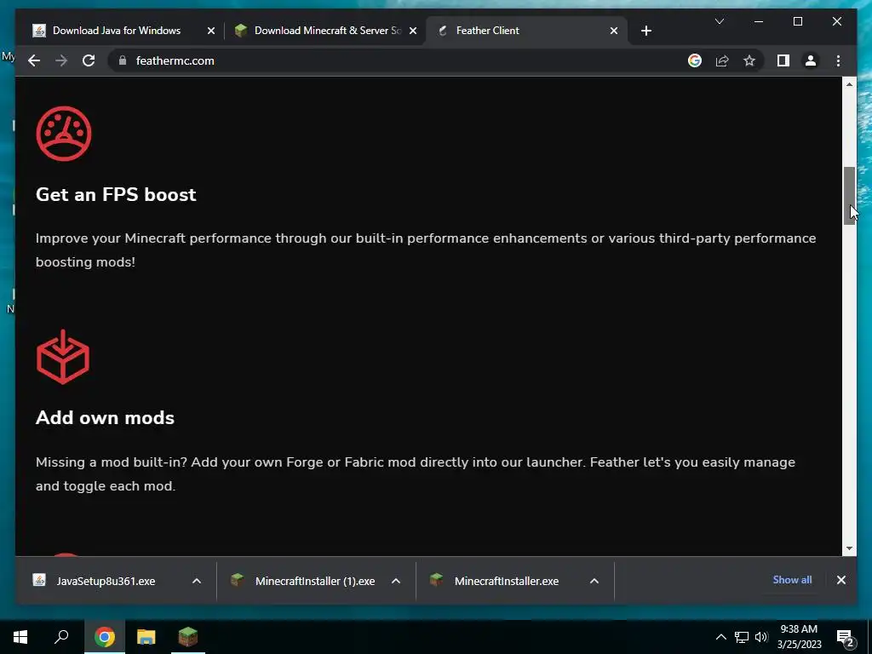The height and width of the screenshot is (654, 872).
Task: Open File Explorer from taskbar
Action: click(x=146, y=637)
